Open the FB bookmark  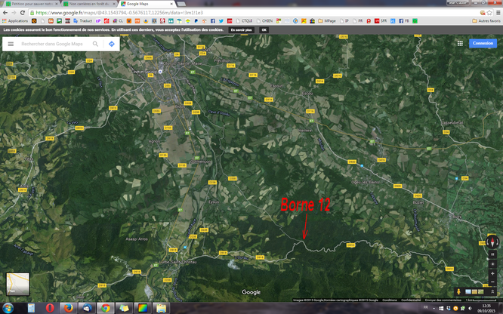point(404,21)
